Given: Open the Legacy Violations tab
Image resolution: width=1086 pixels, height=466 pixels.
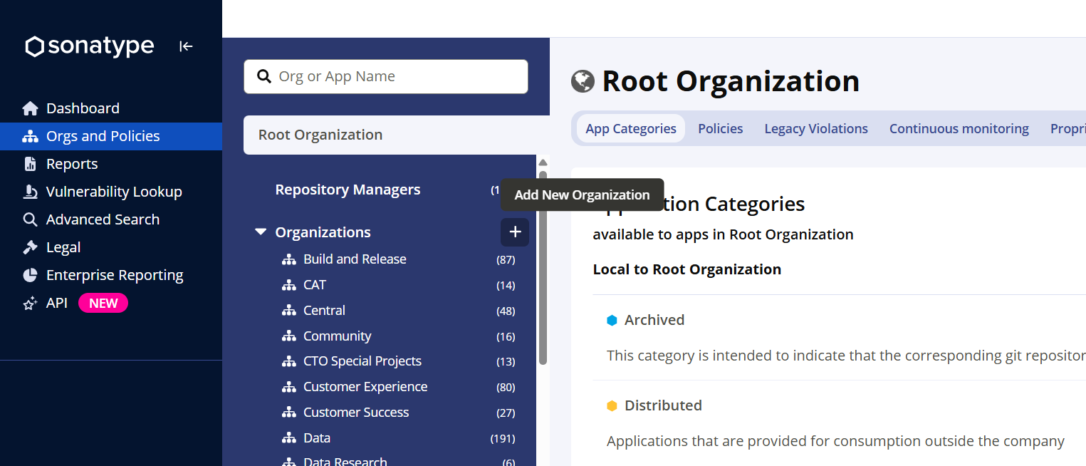Looking at the screenshot, I should (816, 129).
